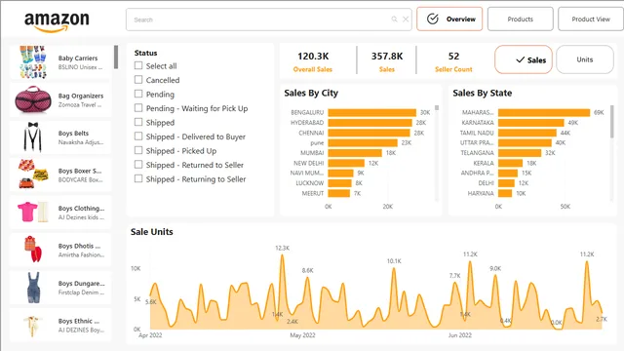Select the Sales measure button
624x351 pixels.
(x=524, y=59)
